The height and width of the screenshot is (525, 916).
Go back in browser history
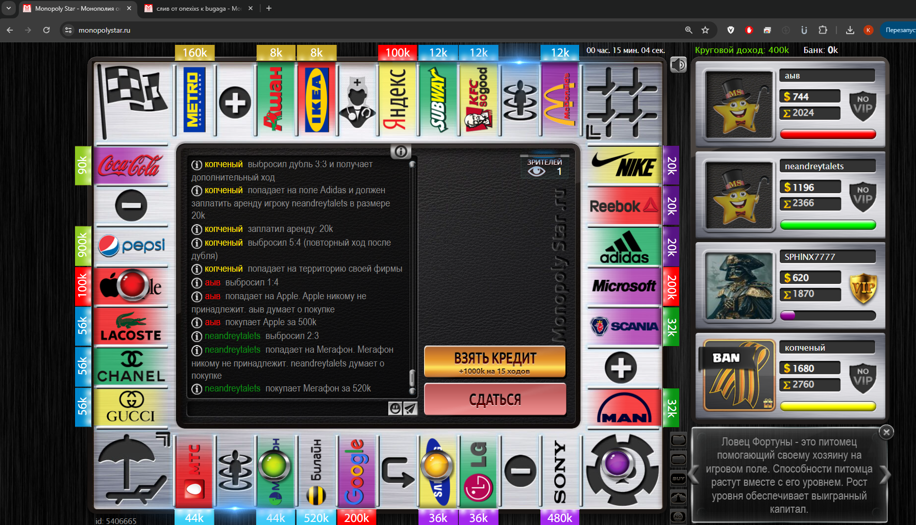pyautogui.click(x=10, y=30)
